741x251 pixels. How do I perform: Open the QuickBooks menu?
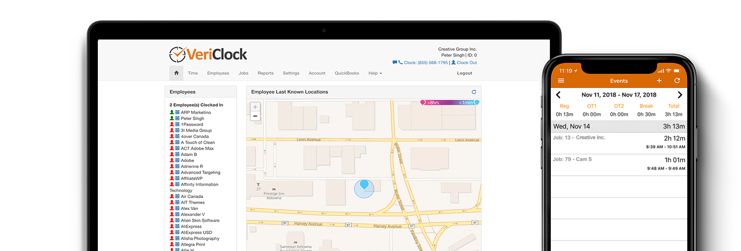[347, 73]
